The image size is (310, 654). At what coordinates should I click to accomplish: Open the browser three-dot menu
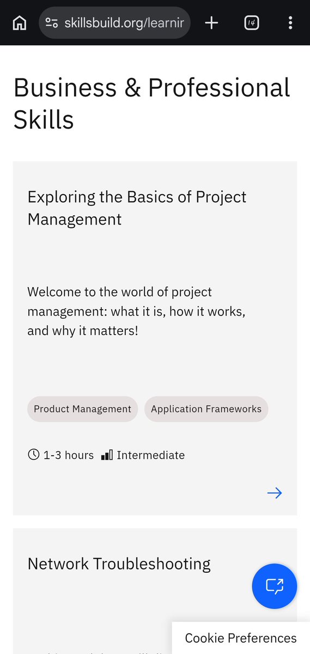tap(290, 23)
